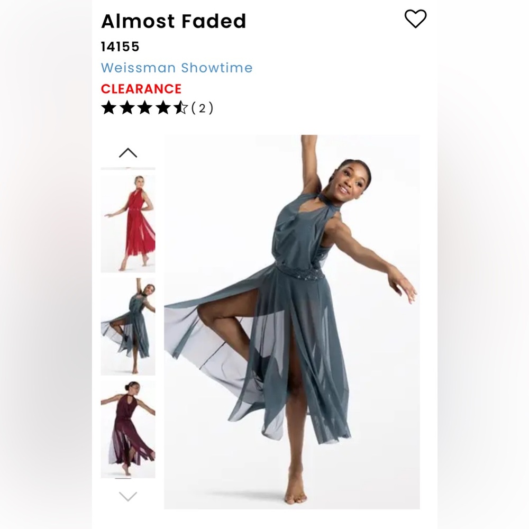Choose the gray-blue dress thumbnail
This screenshot has height=529, width=529.
coord(128,326)
